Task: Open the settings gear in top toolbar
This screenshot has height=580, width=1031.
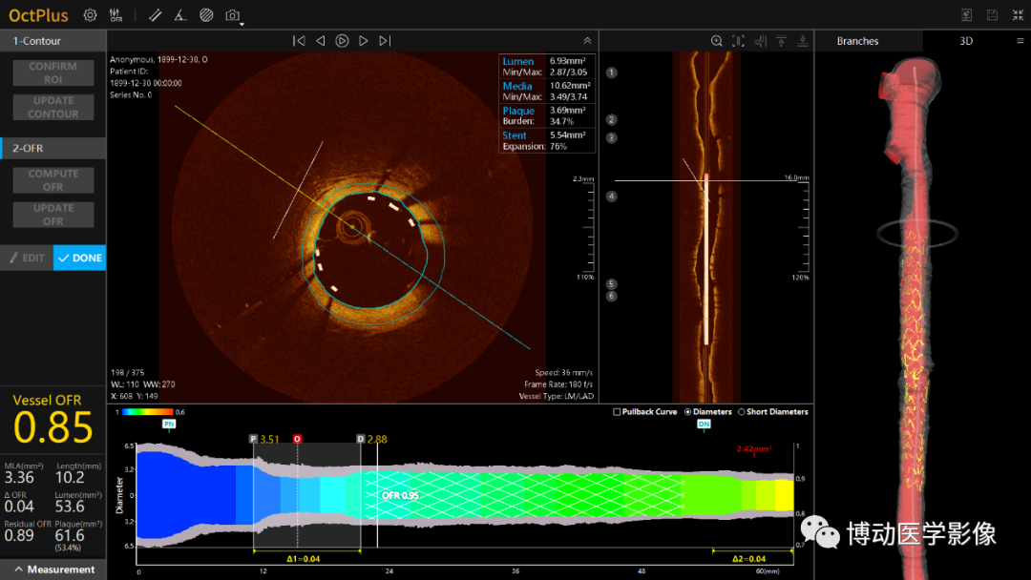Action: click(90, 15)
